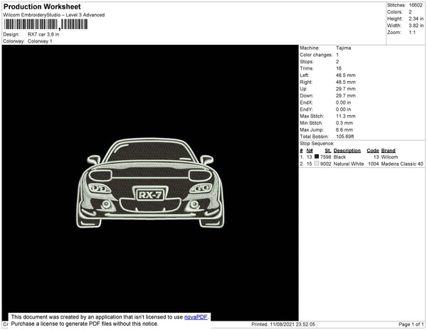427x330 pixels.
Task: Click the Stop Sequence heading
Action: pyautogui.click(x=317, y=143)
